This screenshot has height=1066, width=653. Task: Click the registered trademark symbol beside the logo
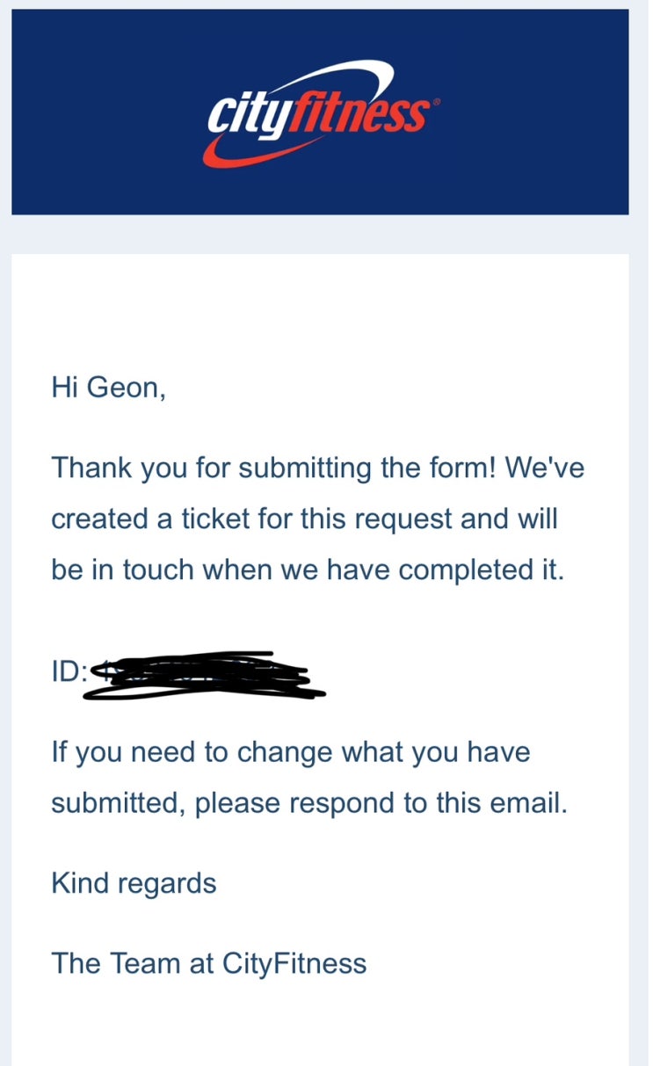(x=437, y=103)
